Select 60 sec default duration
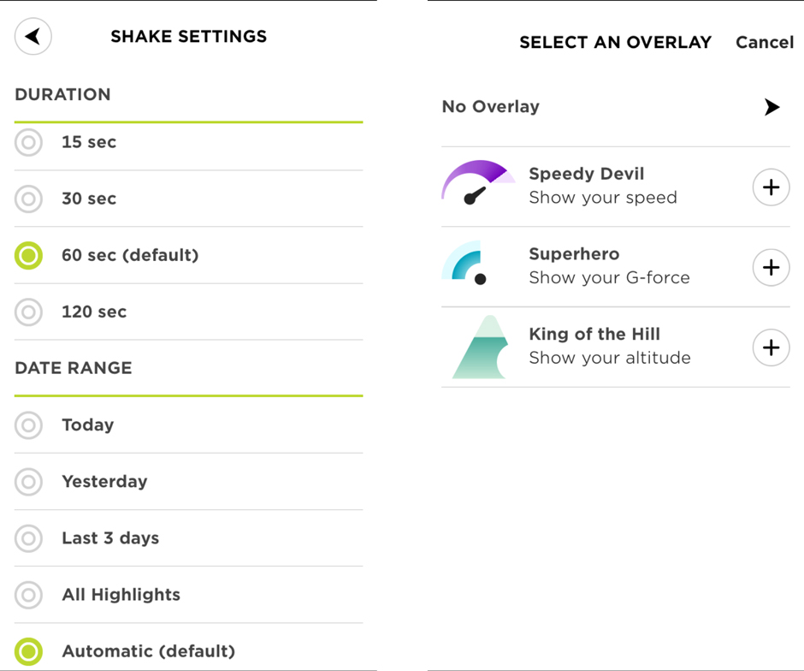804x671 pixels. coord(29,255)
